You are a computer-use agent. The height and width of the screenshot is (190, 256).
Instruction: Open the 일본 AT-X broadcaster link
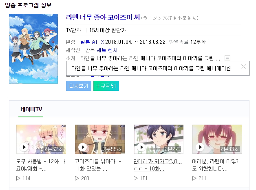(x=92, y=42)
